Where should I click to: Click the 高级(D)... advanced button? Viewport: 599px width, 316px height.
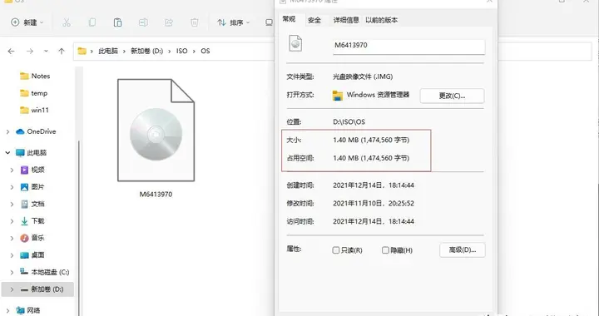(463, 250)
